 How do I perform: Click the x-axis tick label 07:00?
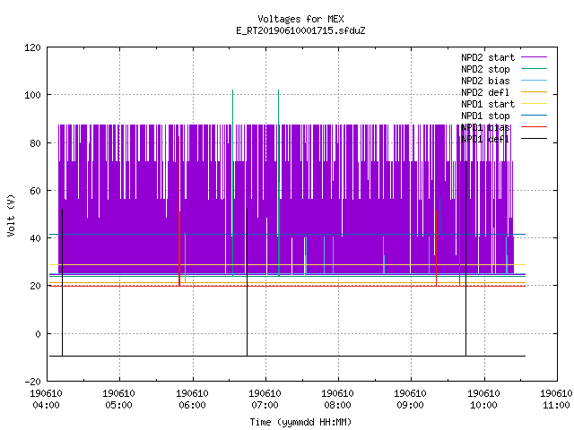point(265,405)
